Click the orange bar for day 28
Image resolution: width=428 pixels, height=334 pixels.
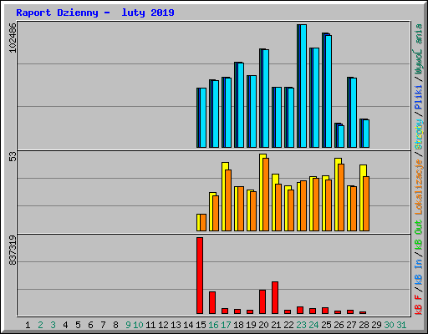click(366, 204)
